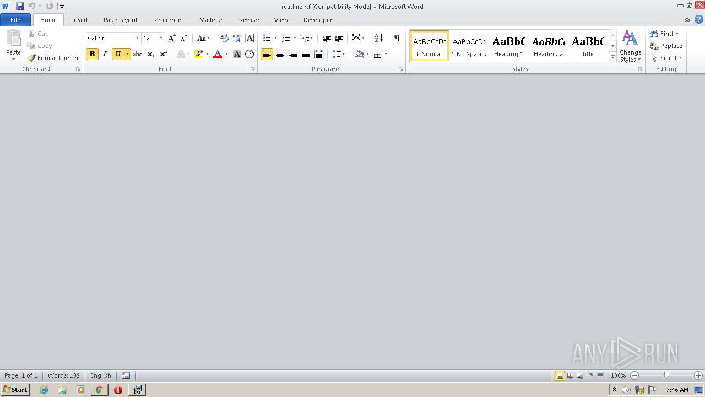Open Microsoft Word Help
Viewport: 705px width, 397px height.
pyautogui.click(x=698, y=19)
